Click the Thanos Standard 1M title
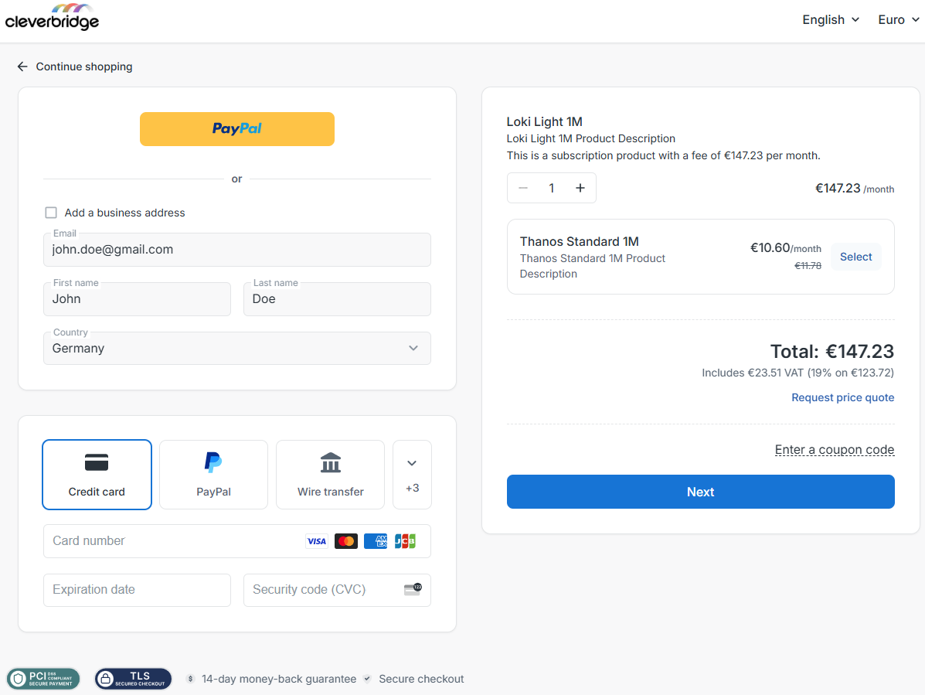Screen dimensions: 925x695 (x=580, y=241)
